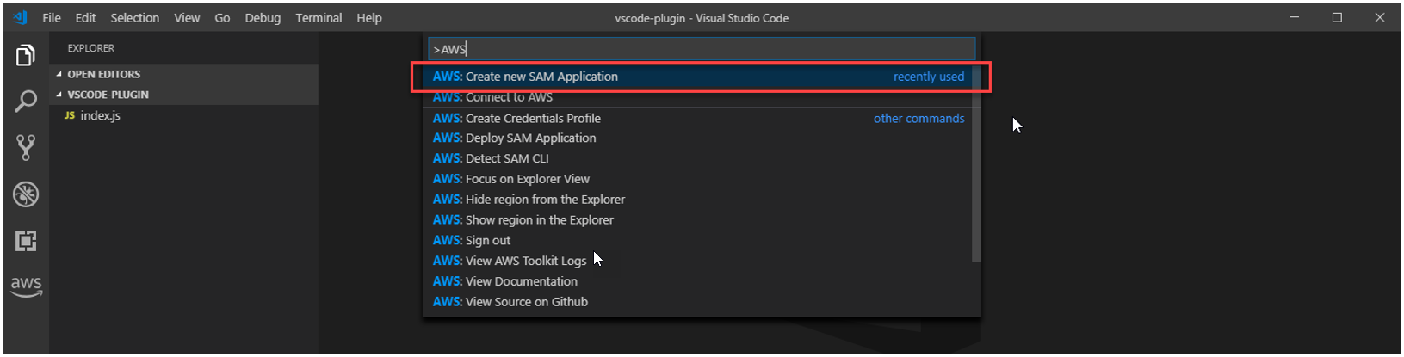This screenshot has width=1404, height=357.
Task: Open the Source Control view icon
Action: [26, 148]
